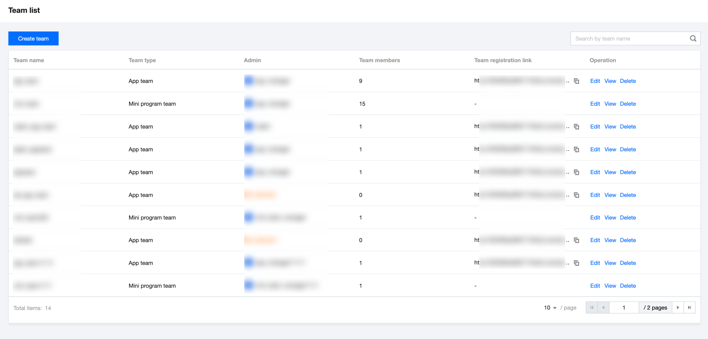708x339 pixels.
Task: Click the search magnifier icon
Action: (693, 38)
